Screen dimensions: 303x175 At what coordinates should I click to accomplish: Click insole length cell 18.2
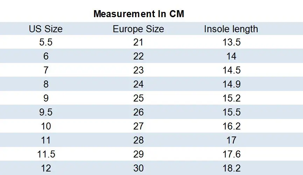tap(231, 168)
